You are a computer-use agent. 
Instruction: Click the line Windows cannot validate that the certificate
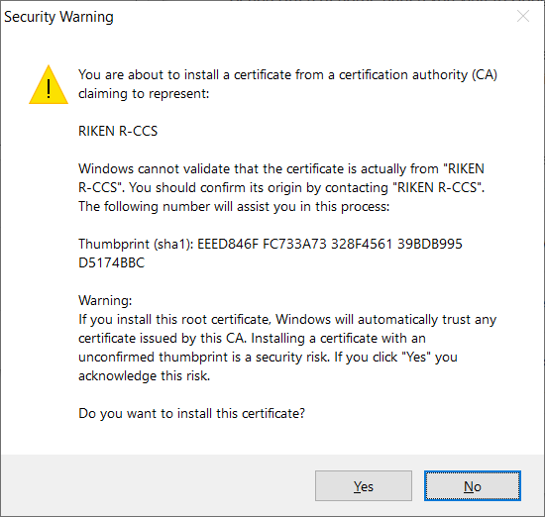[x=281, y=168]
